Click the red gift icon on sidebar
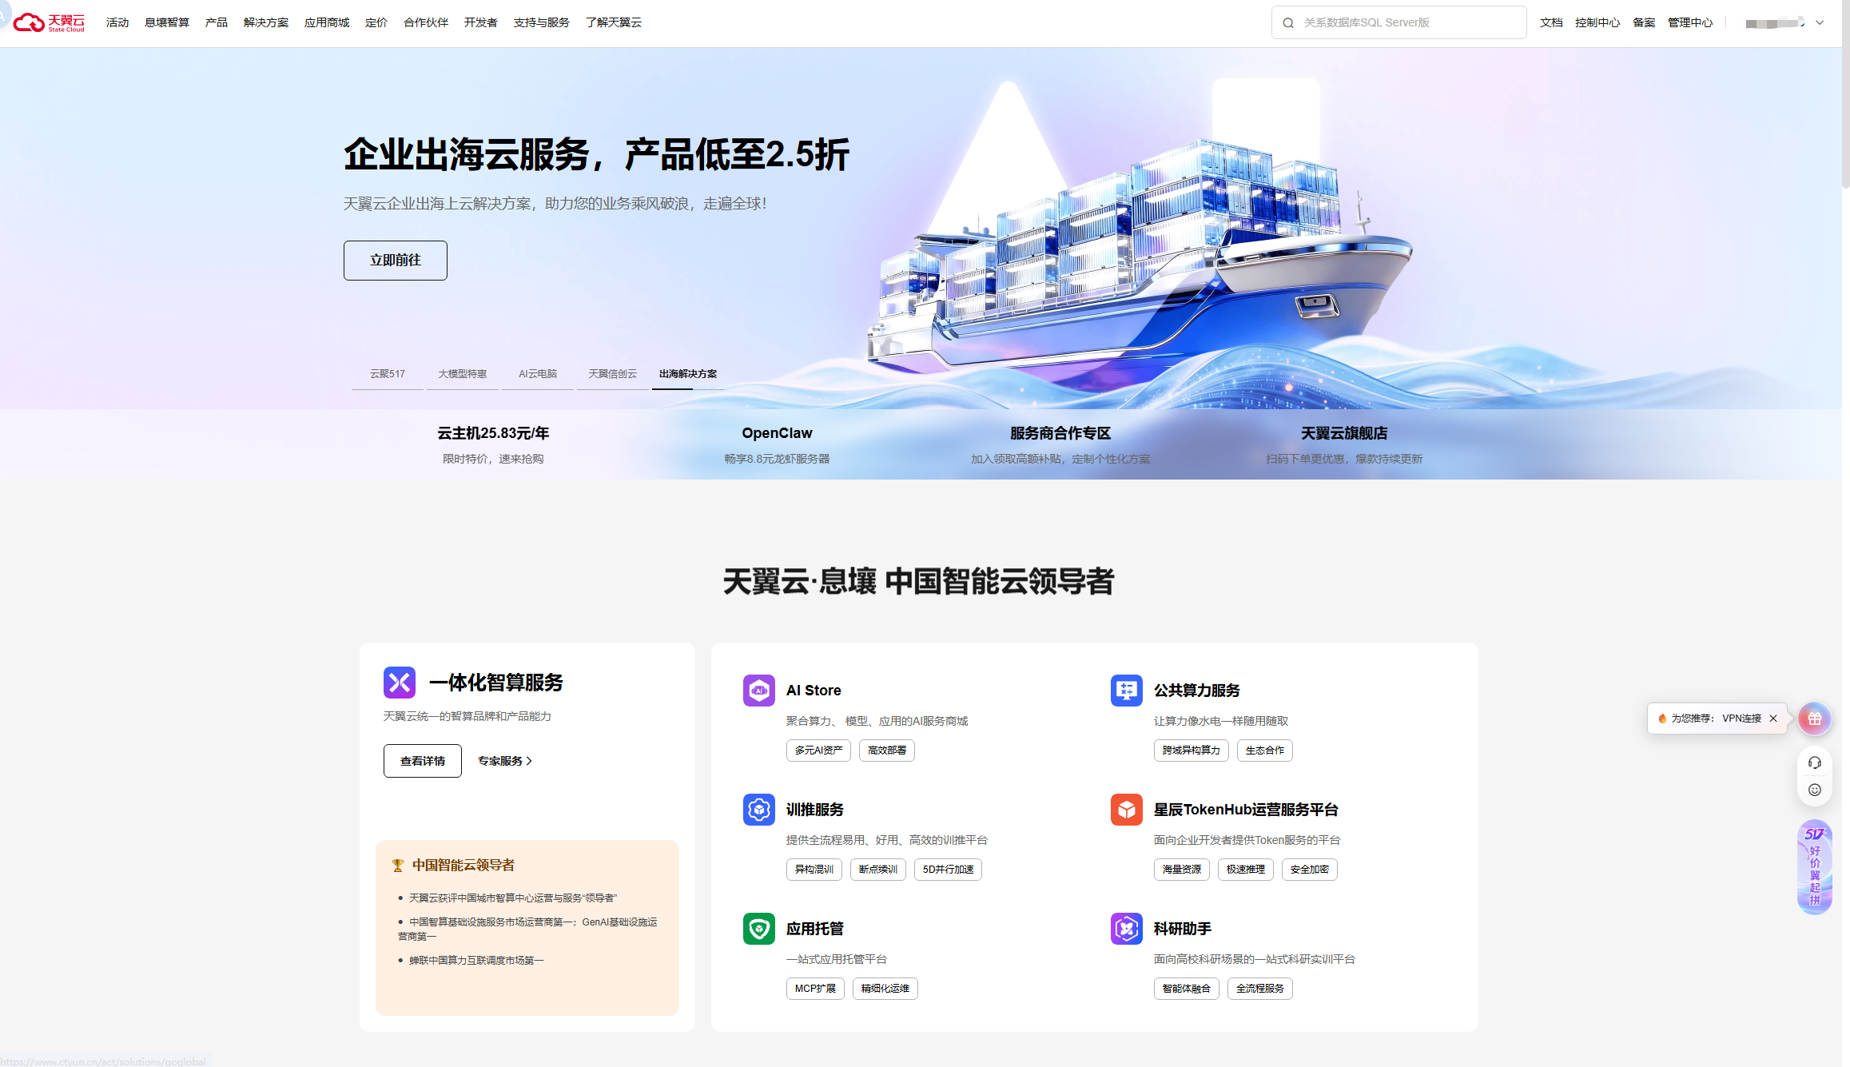This screenshot has height=1067, width=1850. pyautogui.click(x=1814, y=719)
